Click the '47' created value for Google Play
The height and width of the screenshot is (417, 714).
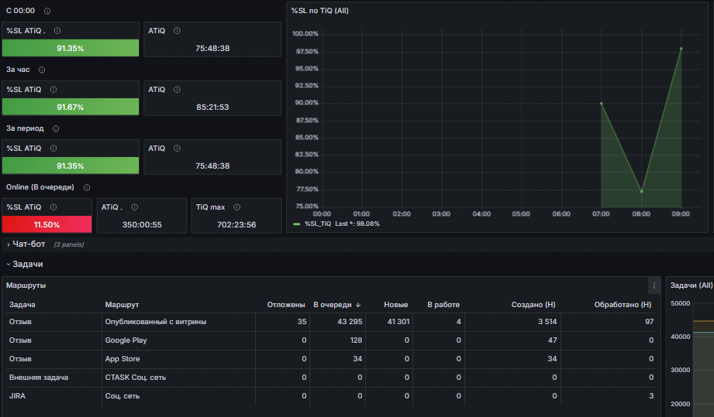coord(552,340)
